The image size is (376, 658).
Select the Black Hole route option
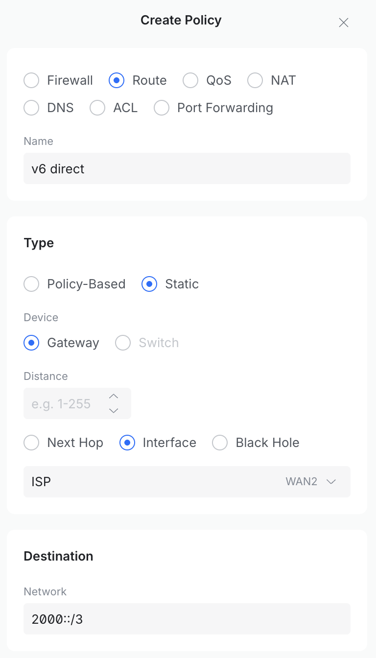[220, 443]
